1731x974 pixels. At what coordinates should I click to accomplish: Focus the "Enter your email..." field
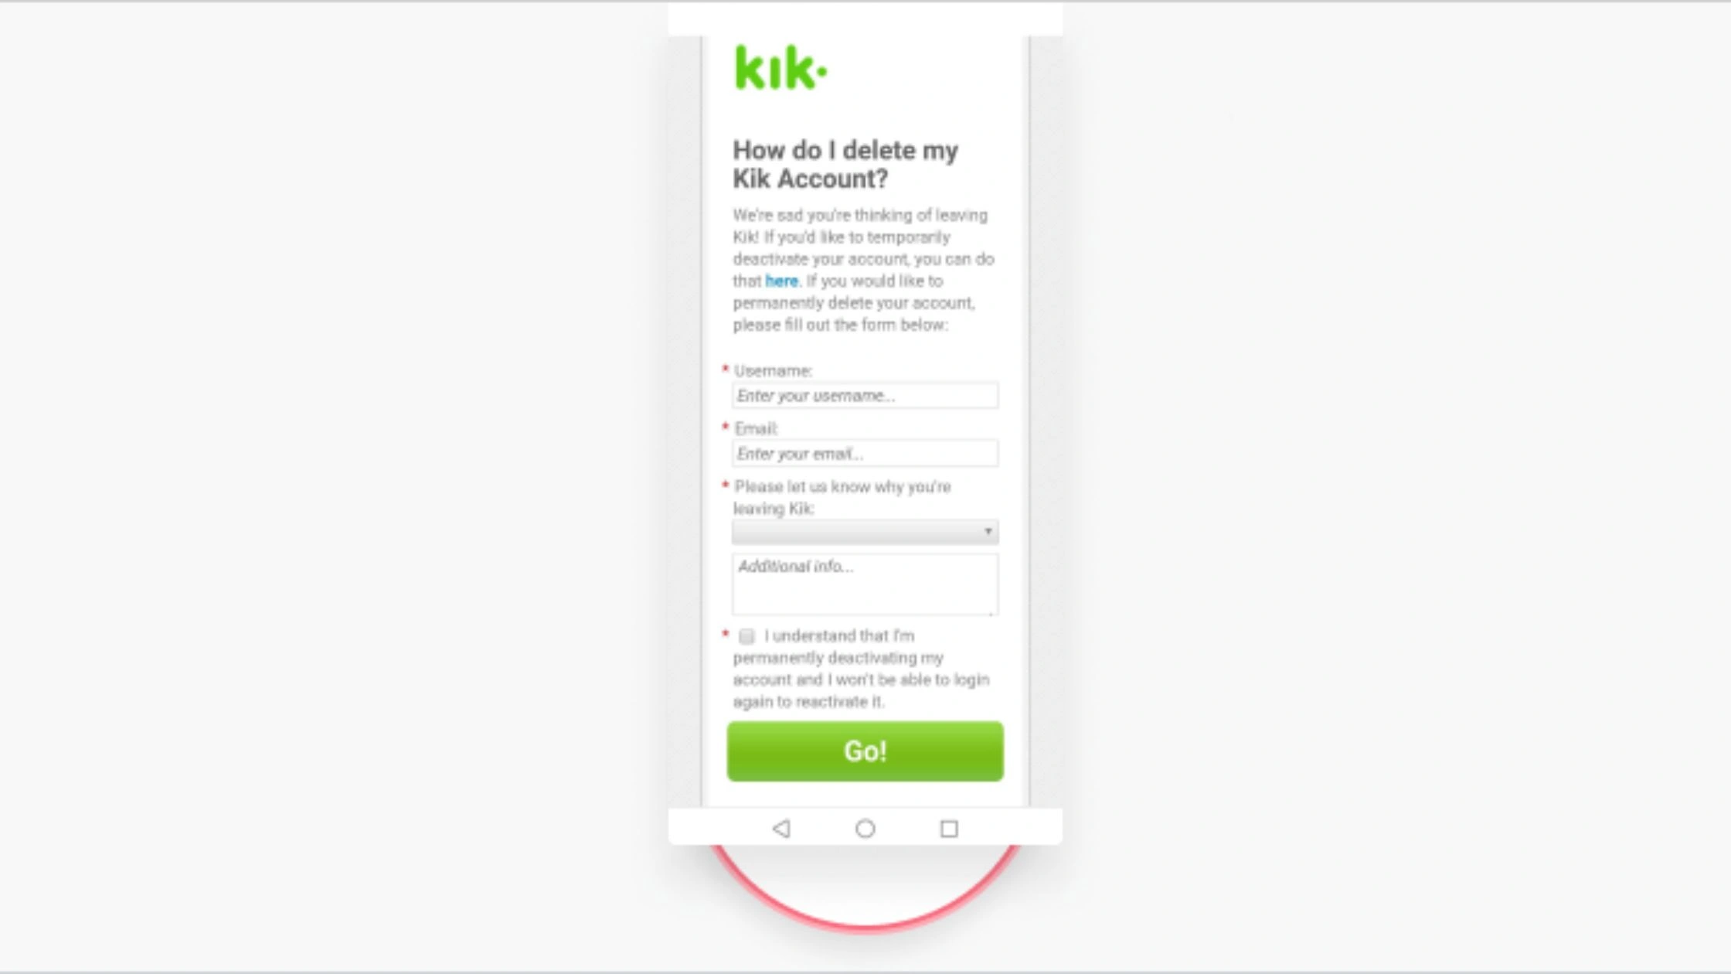[x=865, y=454]
